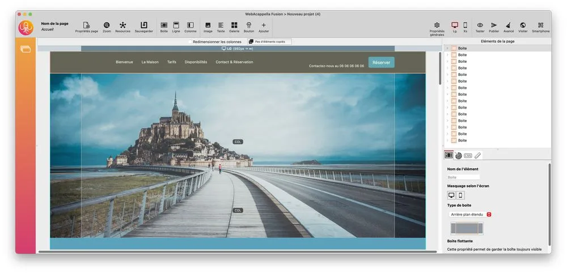The image size is (567, 274).
Task: Click the Réserver button on the page
Action: click(381, 62)
